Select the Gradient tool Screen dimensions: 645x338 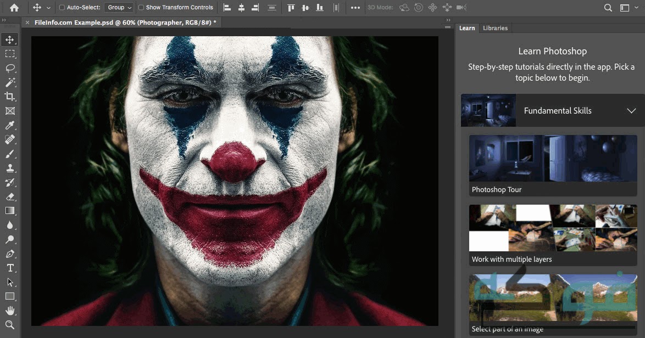(x=10, y=211)
